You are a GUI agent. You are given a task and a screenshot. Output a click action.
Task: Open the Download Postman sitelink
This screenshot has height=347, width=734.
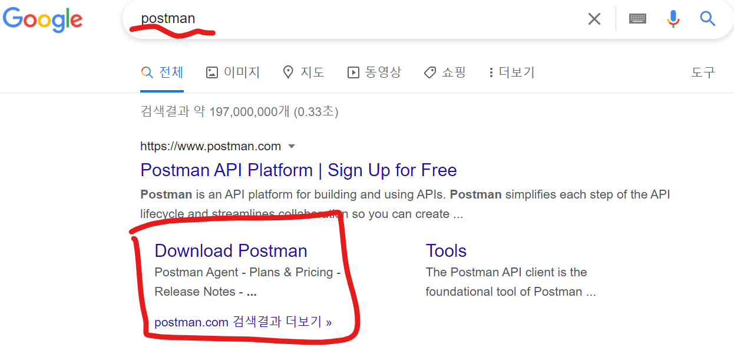click(x=231, y=251)
